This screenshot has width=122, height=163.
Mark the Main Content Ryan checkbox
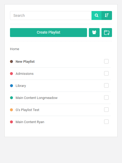coord(106,122)
